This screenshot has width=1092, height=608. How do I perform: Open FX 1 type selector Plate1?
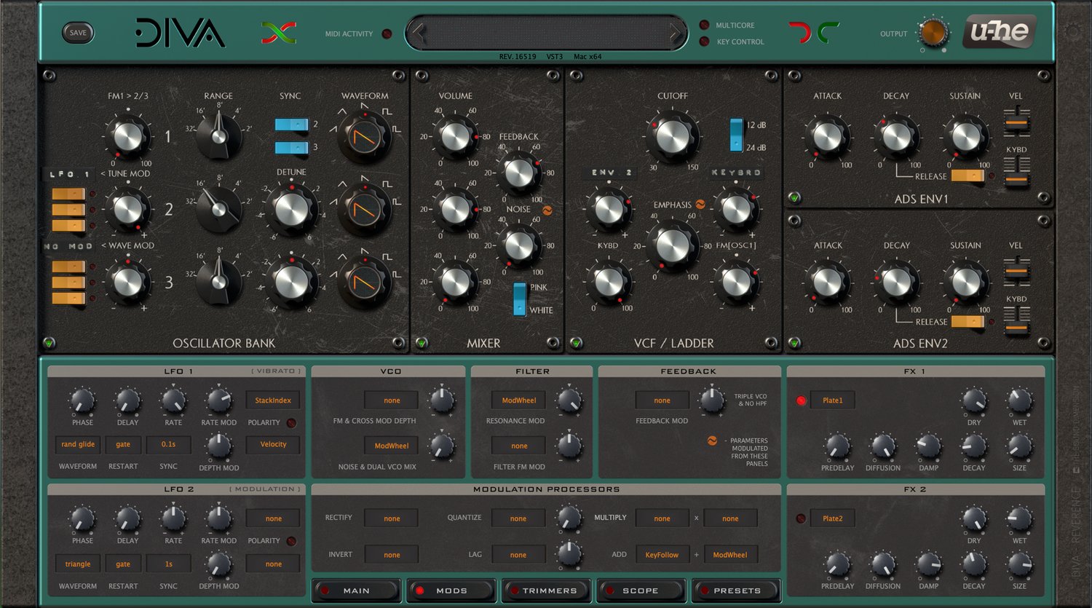tap(833, 400)
